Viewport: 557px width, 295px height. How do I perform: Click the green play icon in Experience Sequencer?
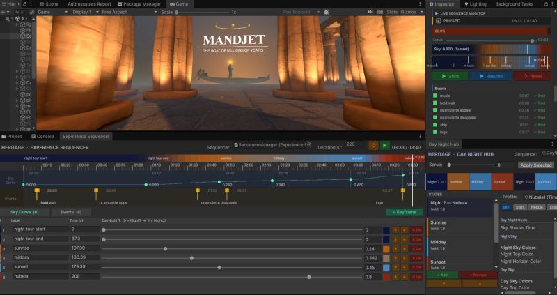(385, 146)
